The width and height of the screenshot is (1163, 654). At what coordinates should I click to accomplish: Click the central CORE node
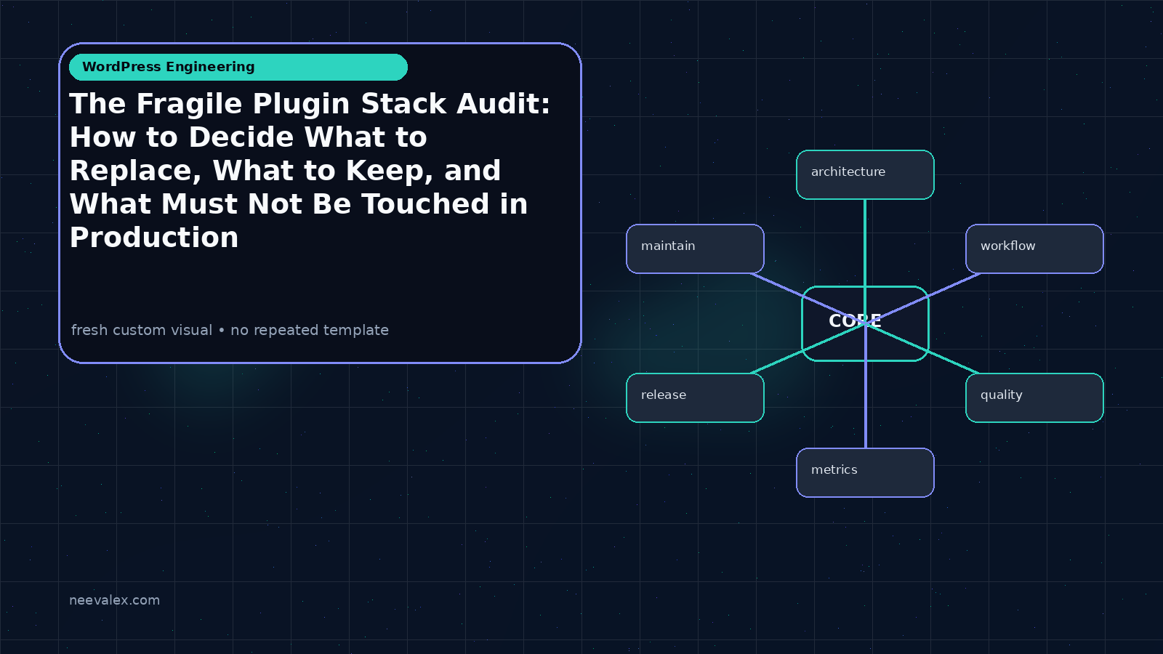click(865, 323)
